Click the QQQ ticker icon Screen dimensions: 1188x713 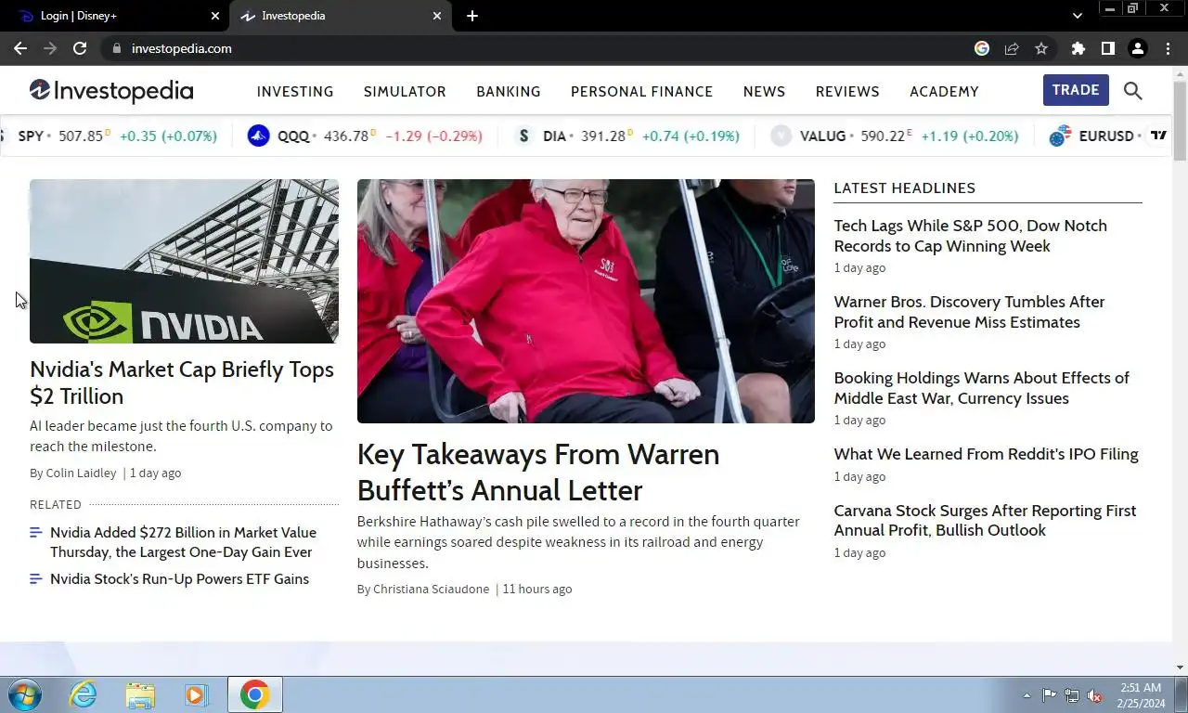[258, 136]
